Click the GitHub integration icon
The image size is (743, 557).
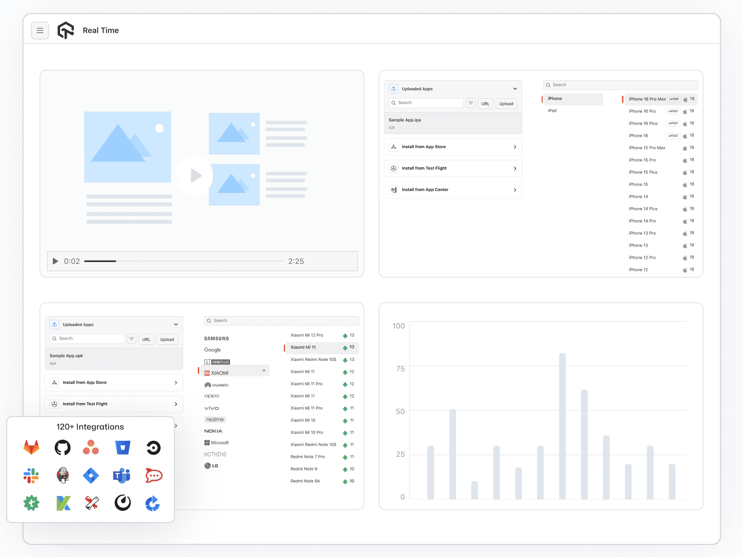63,447
